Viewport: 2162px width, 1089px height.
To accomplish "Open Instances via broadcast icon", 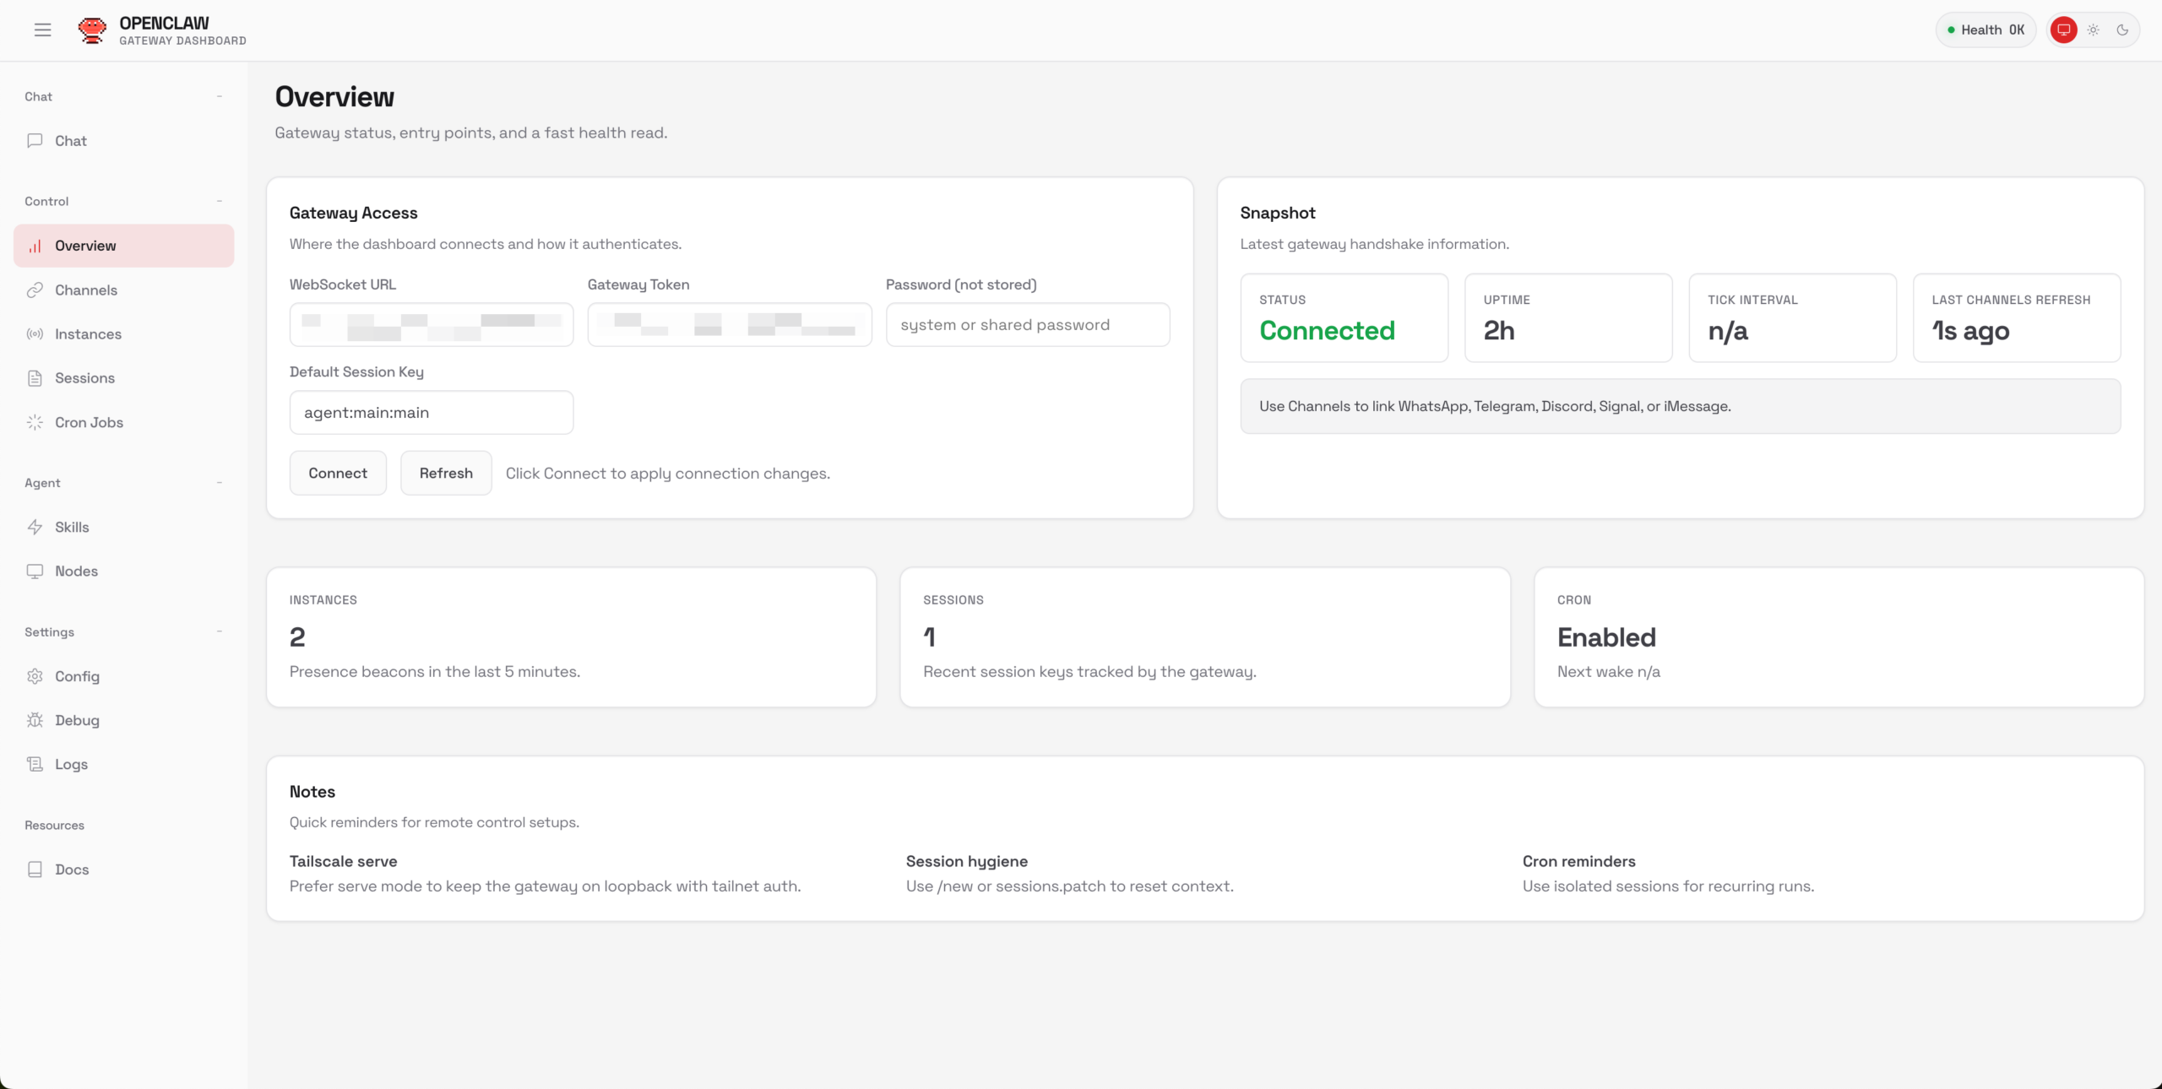I will point(35,334).
